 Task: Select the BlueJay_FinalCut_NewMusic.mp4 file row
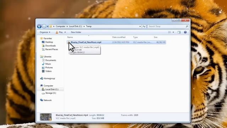pos(116,42)
